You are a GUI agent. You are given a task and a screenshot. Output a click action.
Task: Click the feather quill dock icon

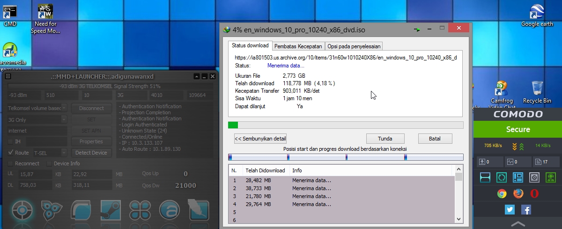(198, 209)
